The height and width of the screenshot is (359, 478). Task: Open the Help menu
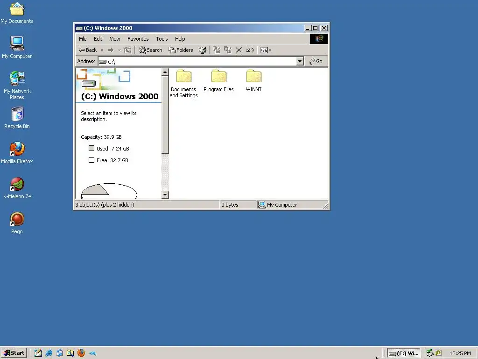[180, 39]
